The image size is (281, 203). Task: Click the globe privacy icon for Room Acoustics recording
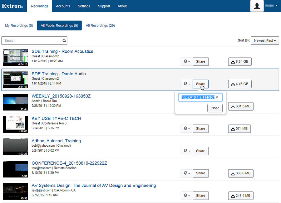(185, 61)
